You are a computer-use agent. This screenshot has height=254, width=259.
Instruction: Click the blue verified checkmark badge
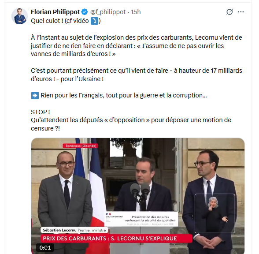click(x=85, y=12)
